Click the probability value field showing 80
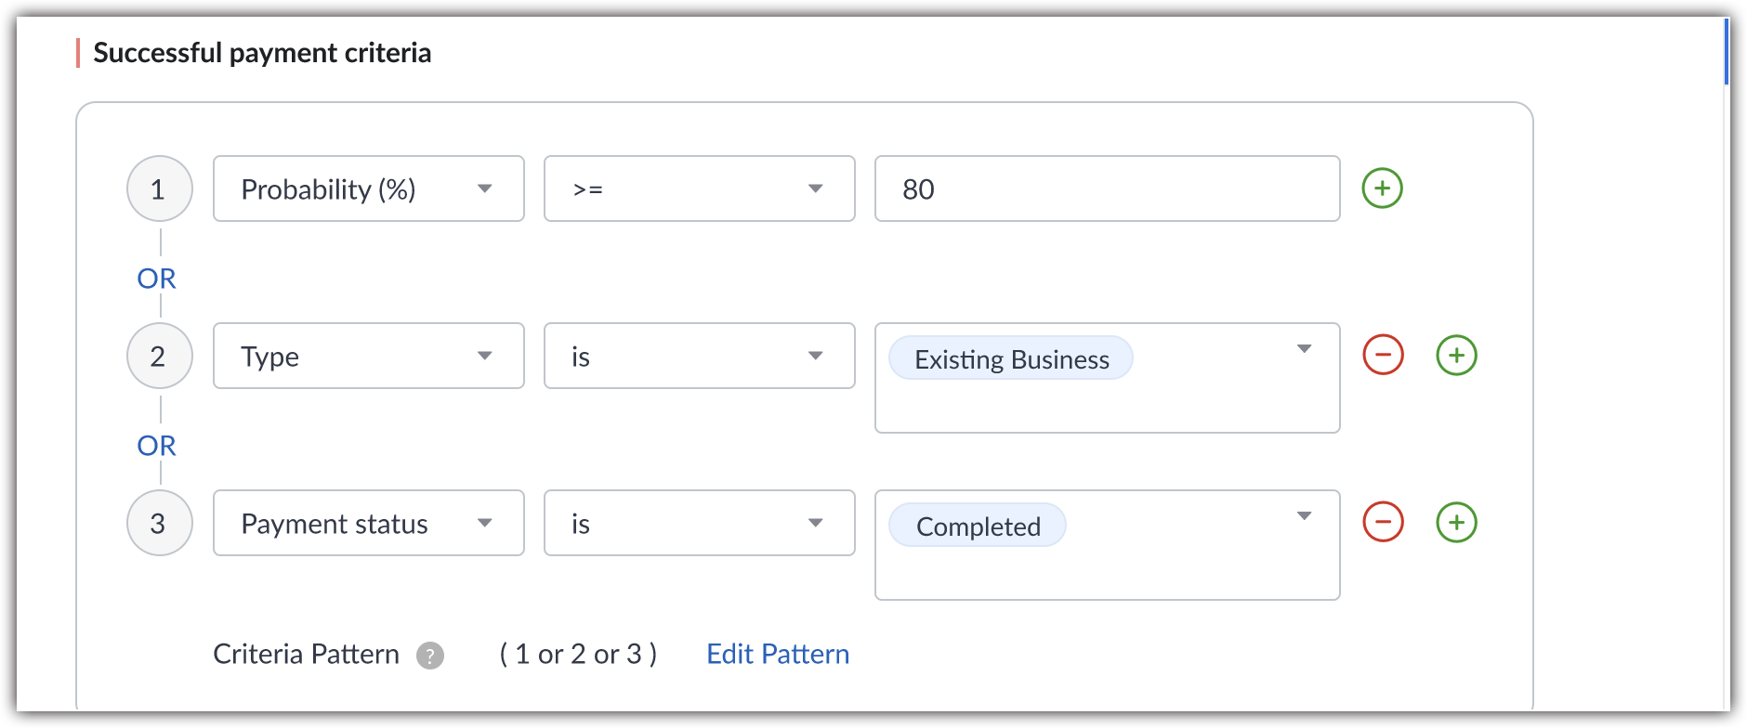The width and height of the screenshot is (1747, 728). click(1106, 188)
